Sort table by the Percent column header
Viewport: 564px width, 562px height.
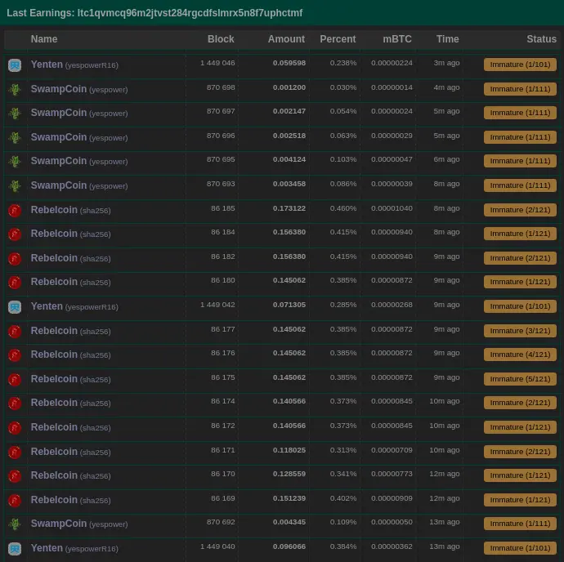click(x=338, y=39)
